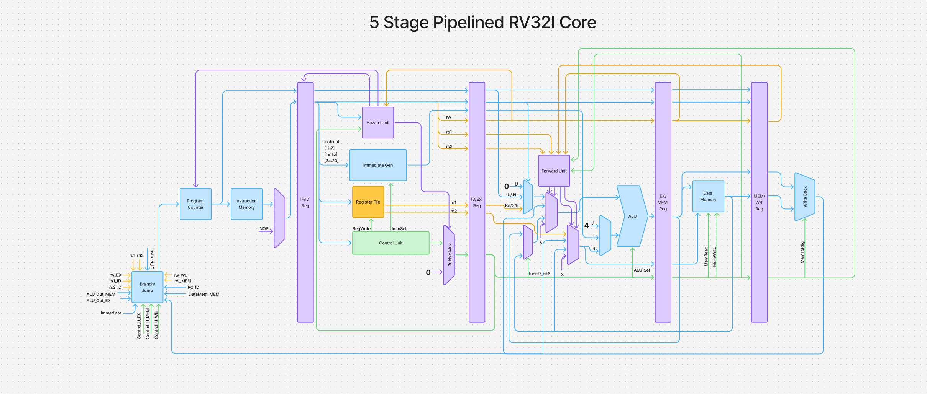Image resolution: width=927 pixels, height=394 pixels.
Task: Click the rw_WB label
Action: (180, 275)
